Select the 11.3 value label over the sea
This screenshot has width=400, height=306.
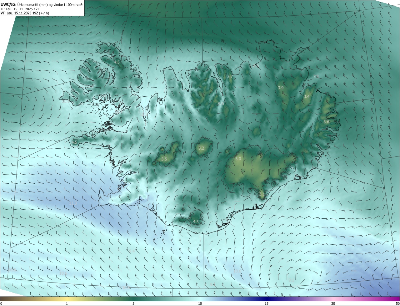click(73, 203)
